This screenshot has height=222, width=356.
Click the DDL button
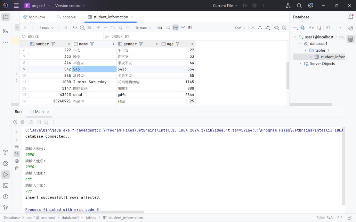159,28
